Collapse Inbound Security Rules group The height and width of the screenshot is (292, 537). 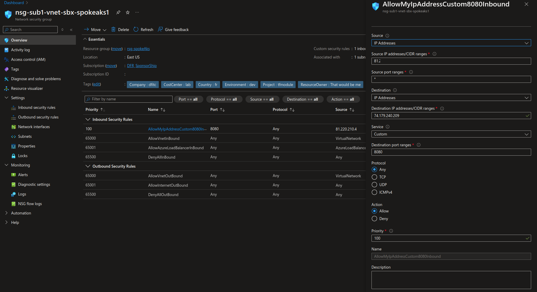coord(88,119)
